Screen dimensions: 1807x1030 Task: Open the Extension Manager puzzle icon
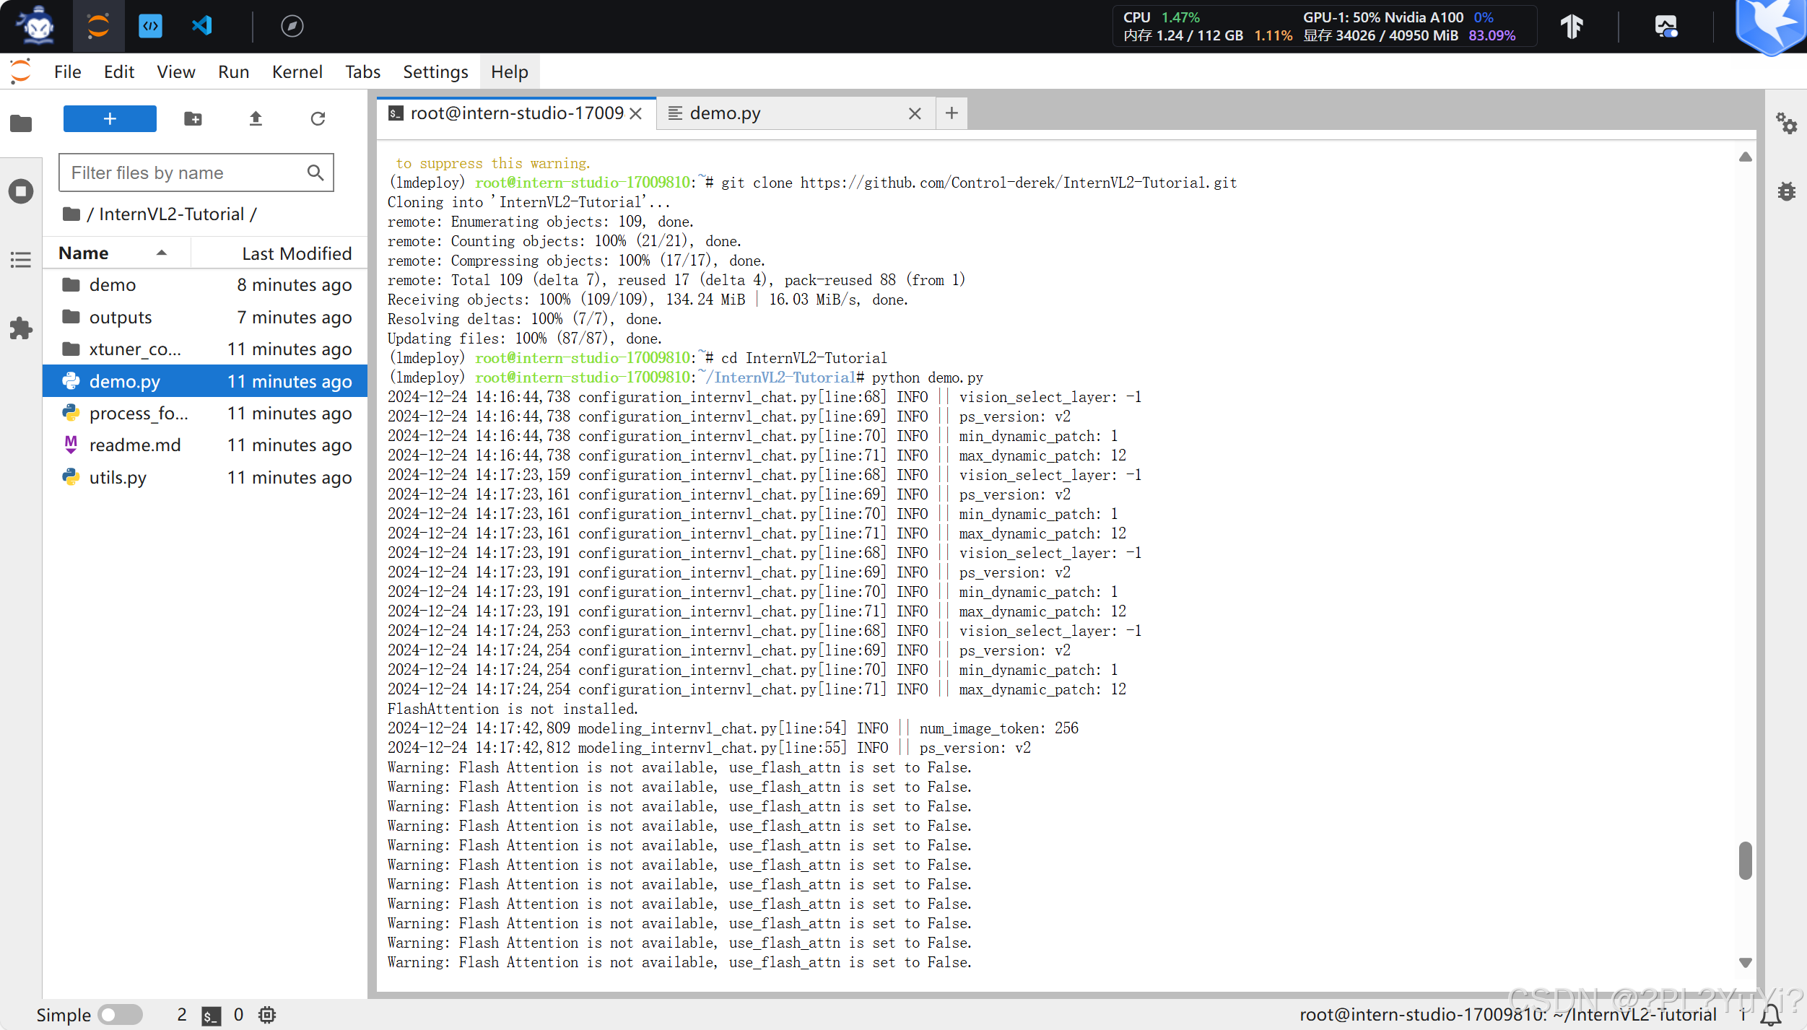click(x=21, y=328)
